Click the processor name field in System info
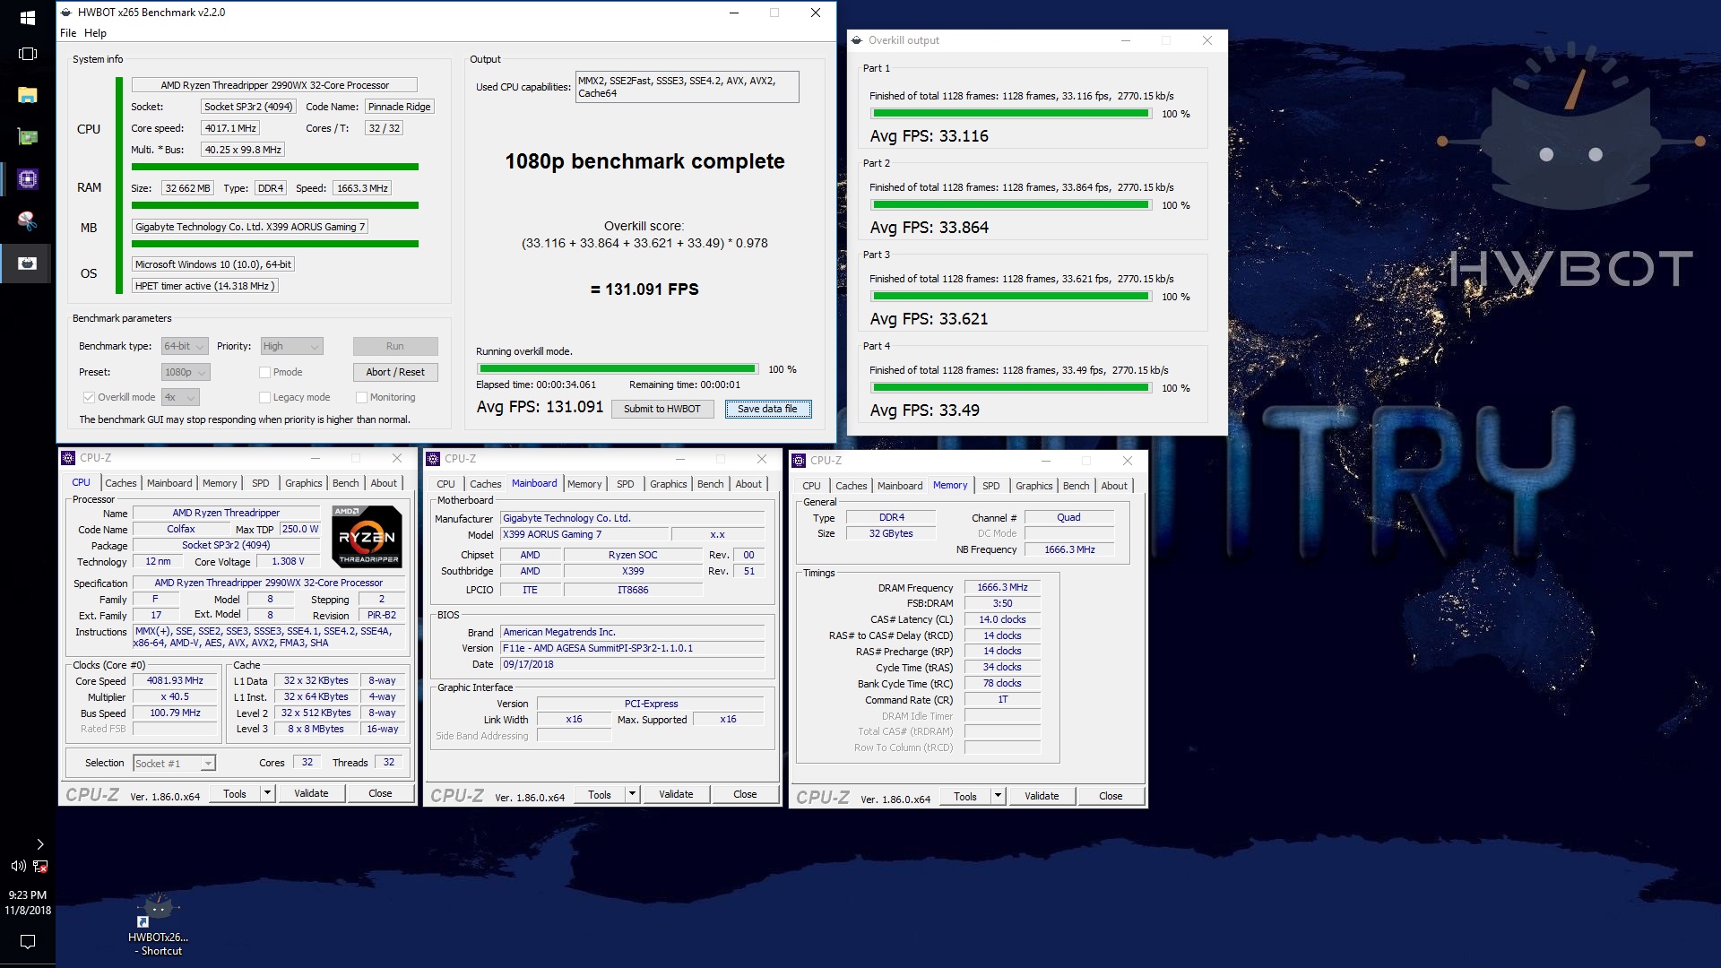 tap(274, 85)
